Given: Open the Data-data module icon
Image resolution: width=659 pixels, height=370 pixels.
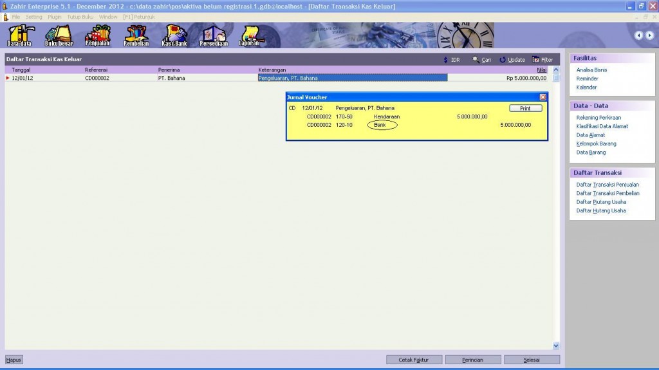Looking at the screenshot, I should click(21, 35).
